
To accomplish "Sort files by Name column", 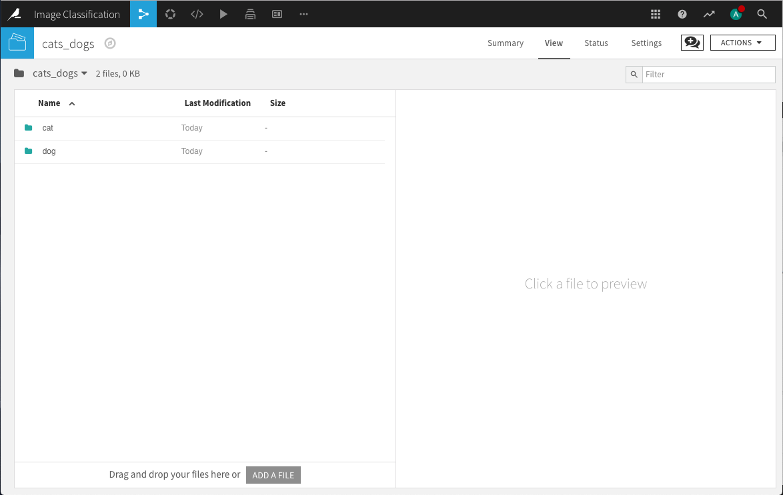I will [49, 103].
